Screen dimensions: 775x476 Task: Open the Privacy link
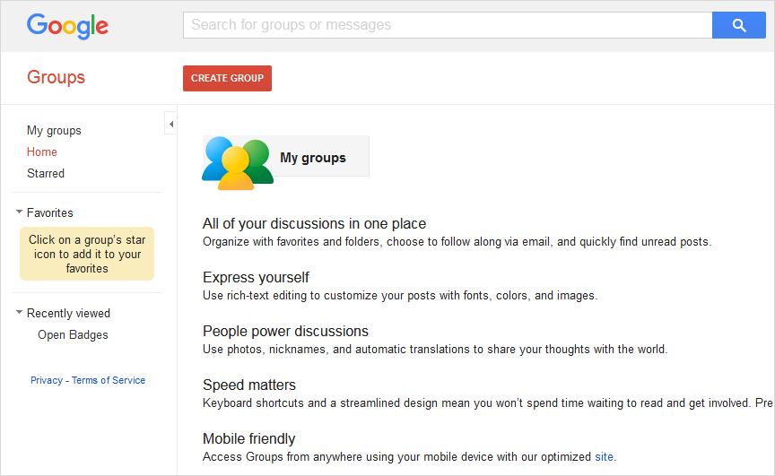point(47,380)
